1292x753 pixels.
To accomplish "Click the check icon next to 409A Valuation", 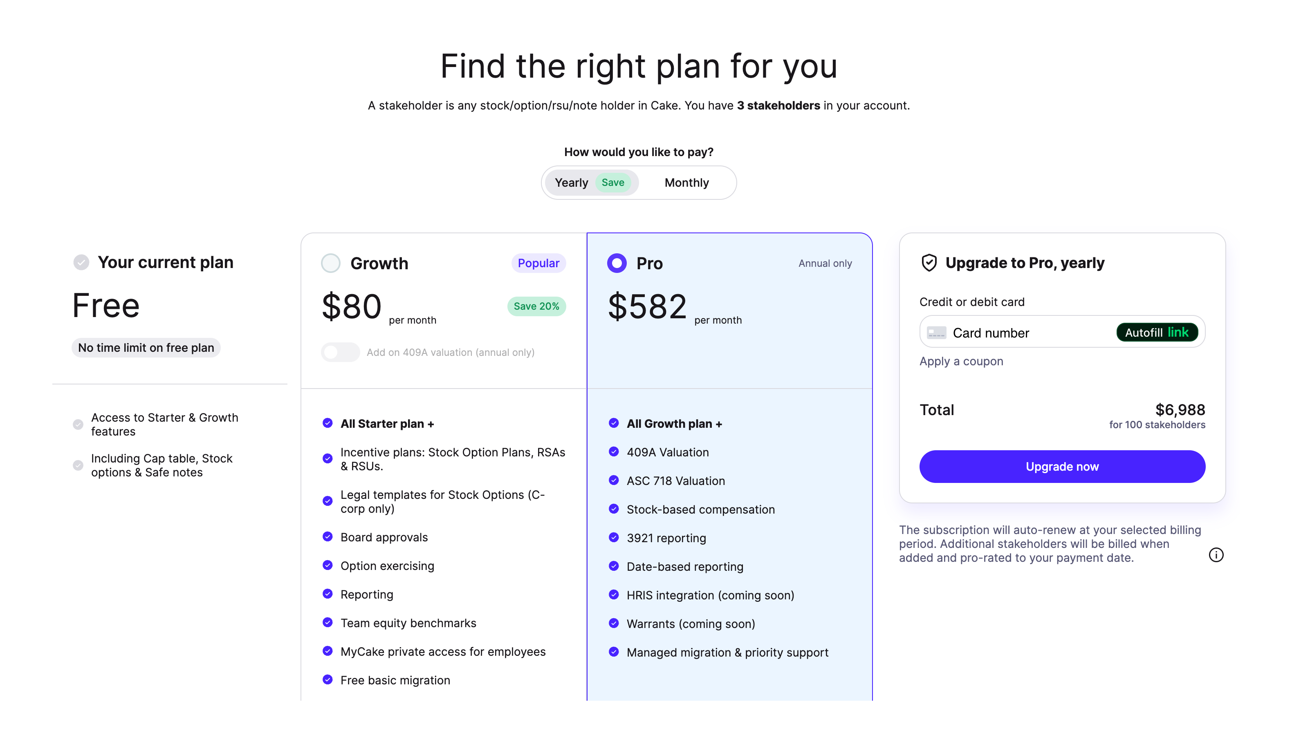I will pyautogui.click(x=613, y=452).
